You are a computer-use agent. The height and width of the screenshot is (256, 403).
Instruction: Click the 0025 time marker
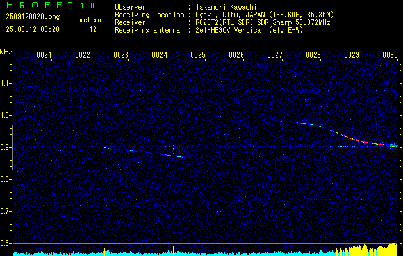pos(198,55)
